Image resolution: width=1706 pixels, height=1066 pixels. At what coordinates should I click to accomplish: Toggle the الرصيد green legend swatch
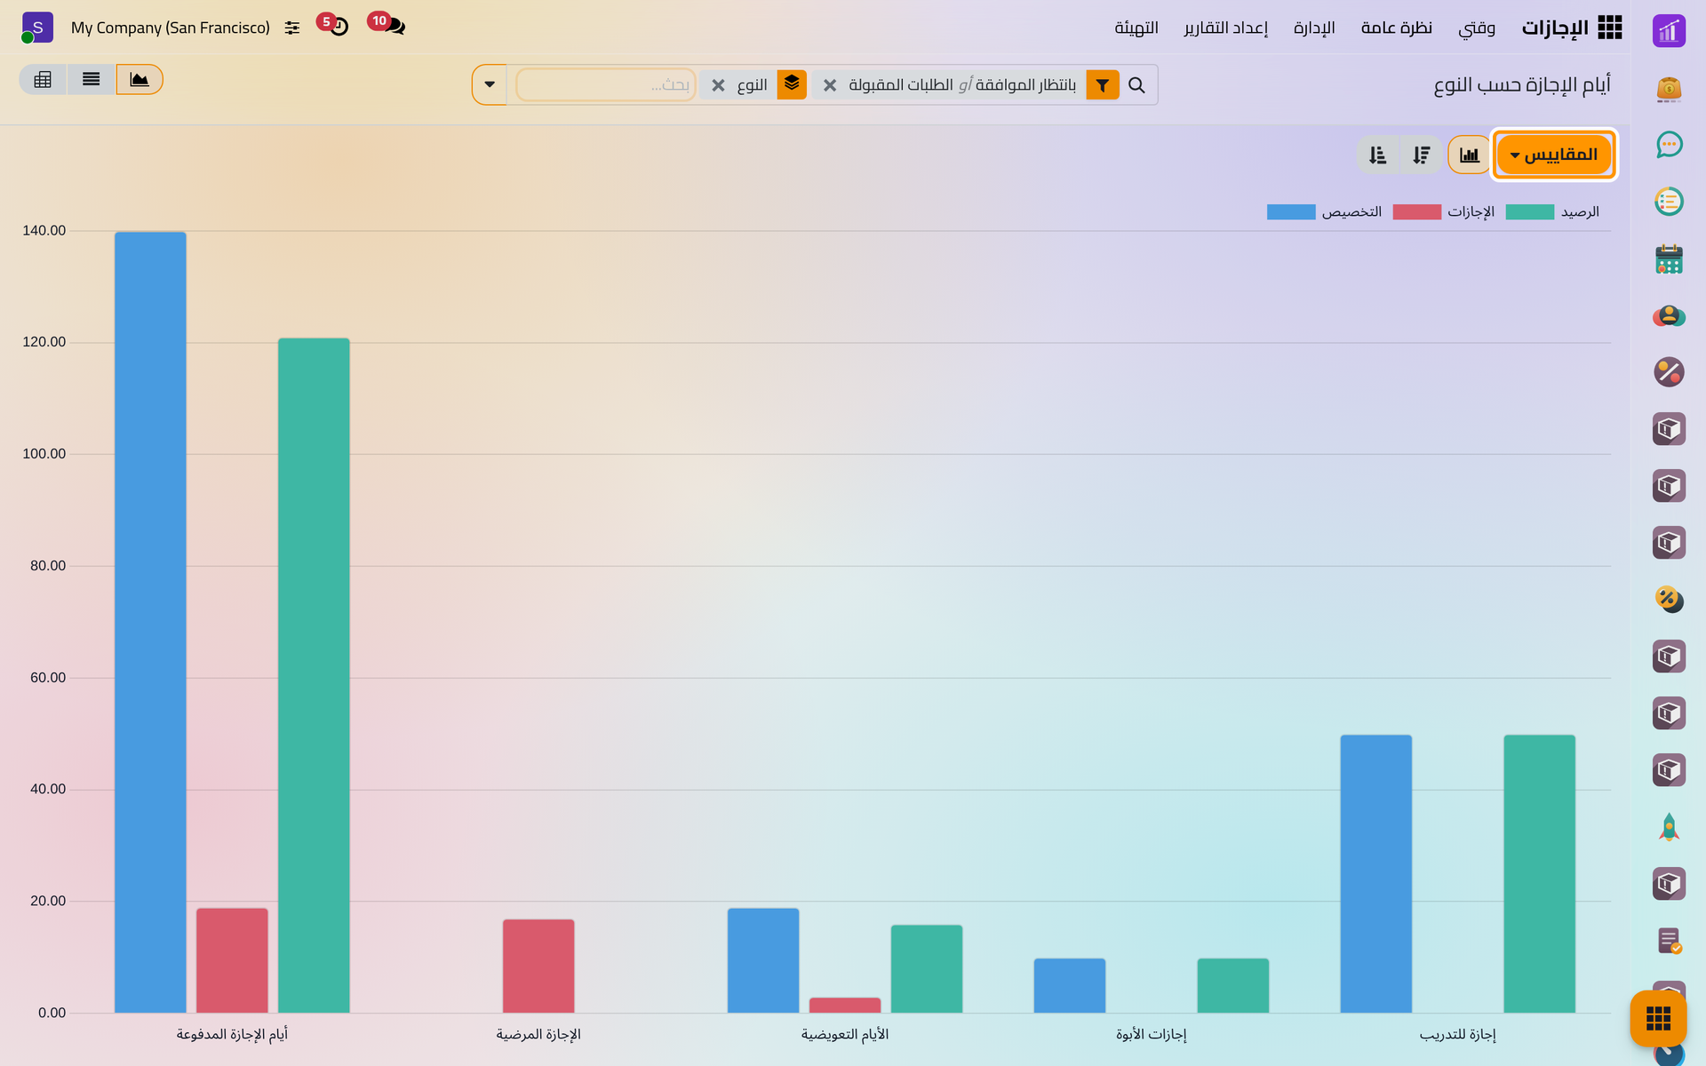tap(1529, 212)
